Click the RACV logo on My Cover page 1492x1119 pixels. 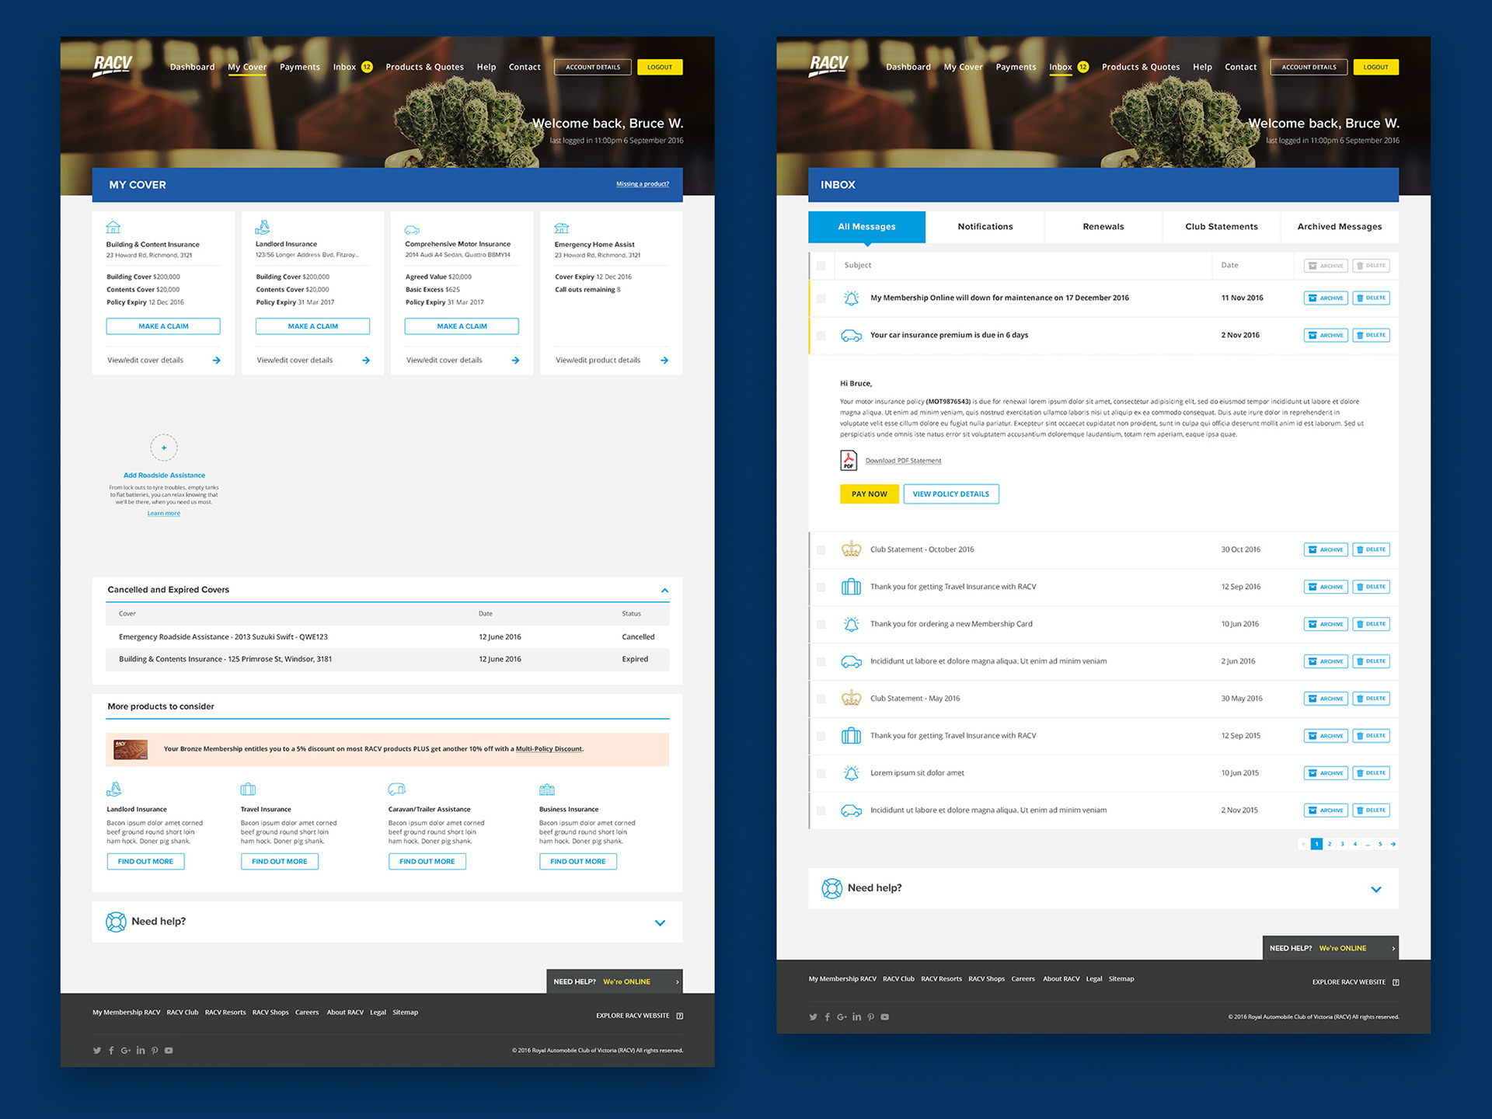(113, 65)
